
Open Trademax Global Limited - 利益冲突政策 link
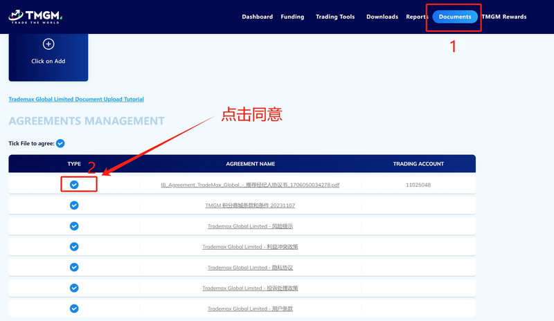click(250, 246)
